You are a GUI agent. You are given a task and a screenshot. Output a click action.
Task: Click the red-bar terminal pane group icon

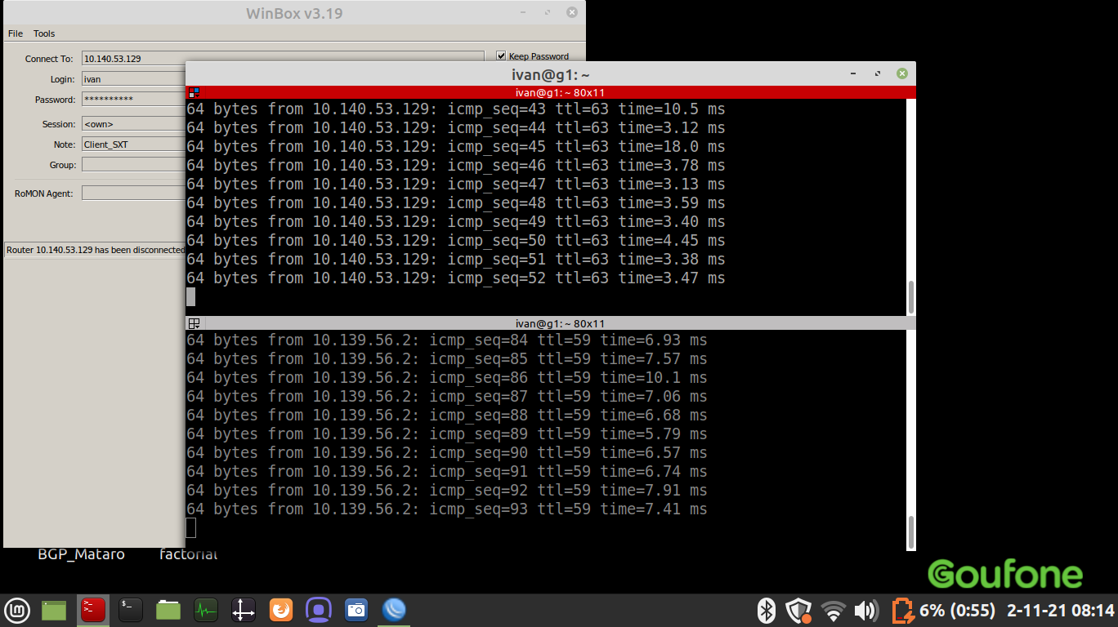point(194,92)
